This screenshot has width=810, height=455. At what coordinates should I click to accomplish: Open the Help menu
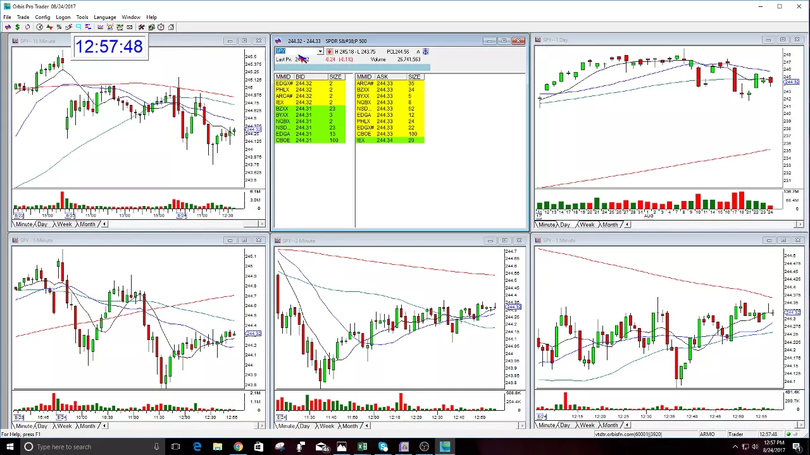tap(152, 17)
